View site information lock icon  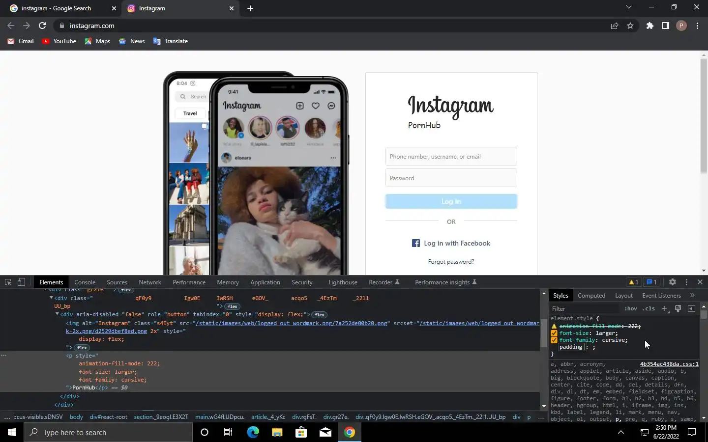(61, 26)
